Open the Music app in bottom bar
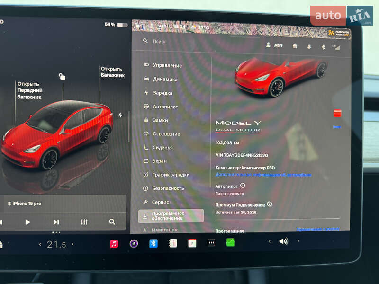The image size is (379, 284). point(114,244)
